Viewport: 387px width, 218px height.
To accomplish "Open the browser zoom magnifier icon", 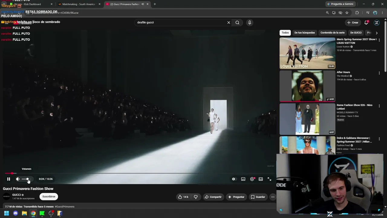I will coord(327,13).
